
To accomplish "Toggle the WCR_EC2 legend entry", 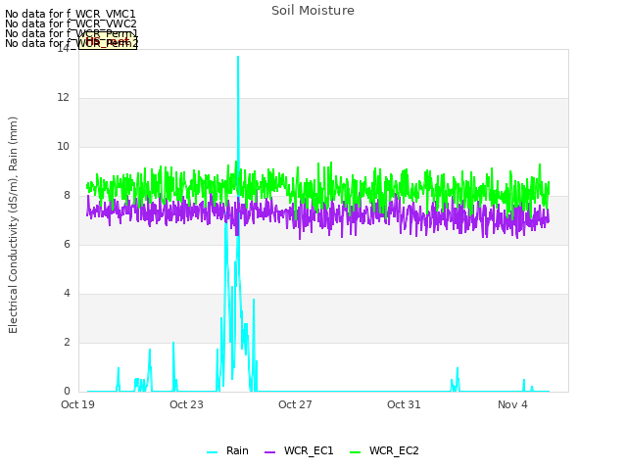I will (384, 450).
